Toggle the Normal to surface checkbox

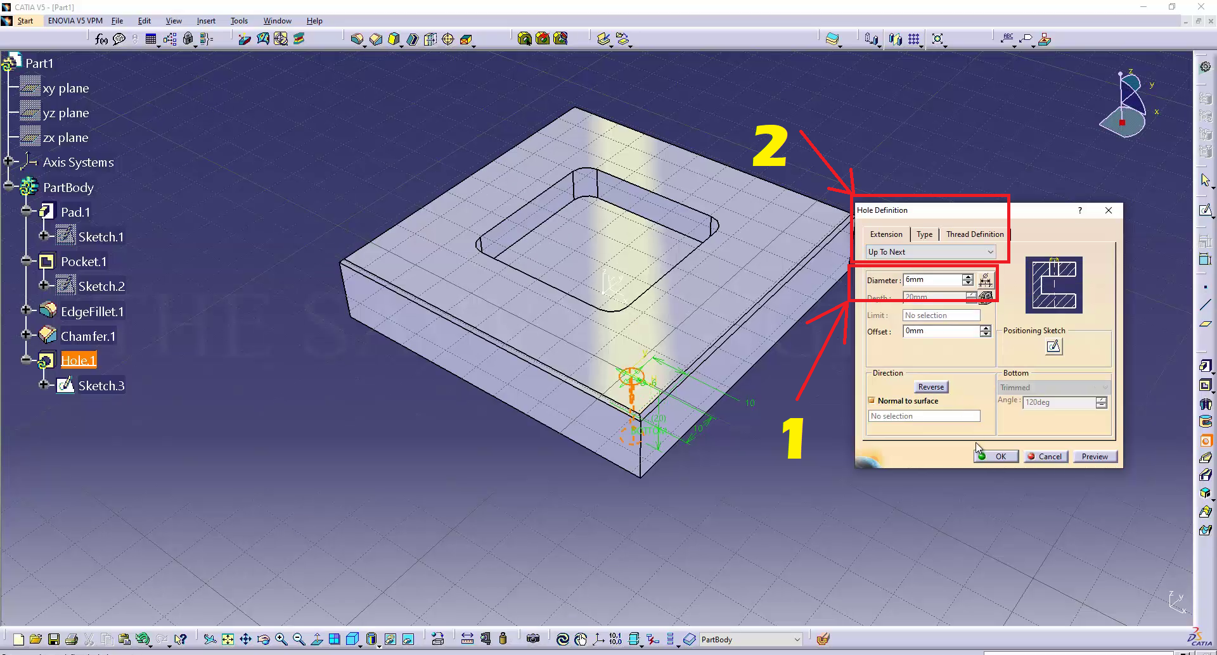pyautogui.click(x=872, y=400)
